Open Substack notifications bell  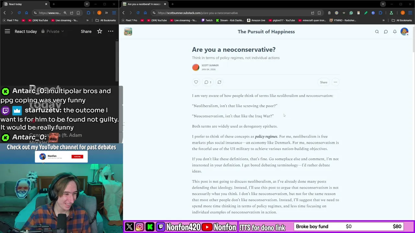(x=395, y=32)
